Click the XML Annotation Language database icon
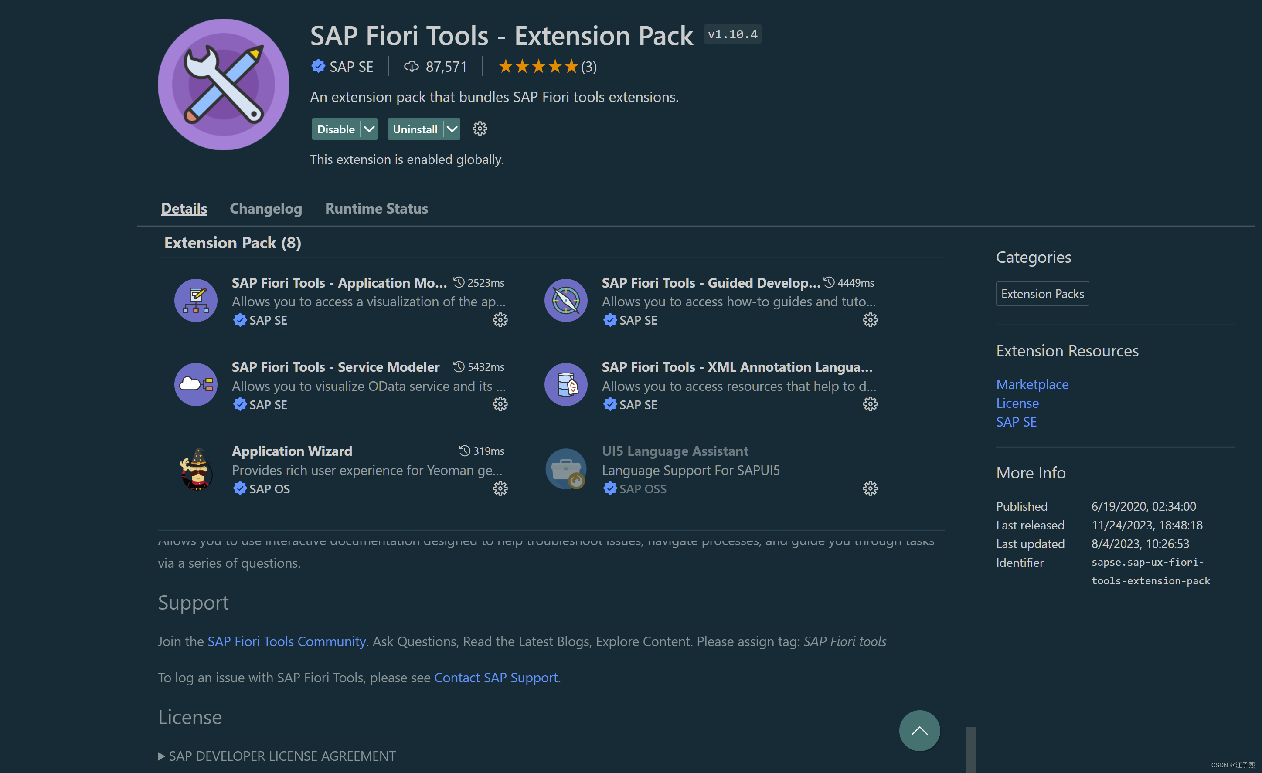1262x773 pixels. (x=565, y=384)
